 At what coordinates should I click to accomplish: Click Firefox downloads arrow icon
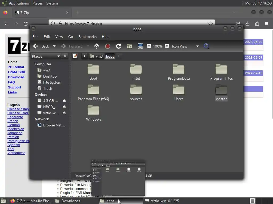[x=247, y=24]
